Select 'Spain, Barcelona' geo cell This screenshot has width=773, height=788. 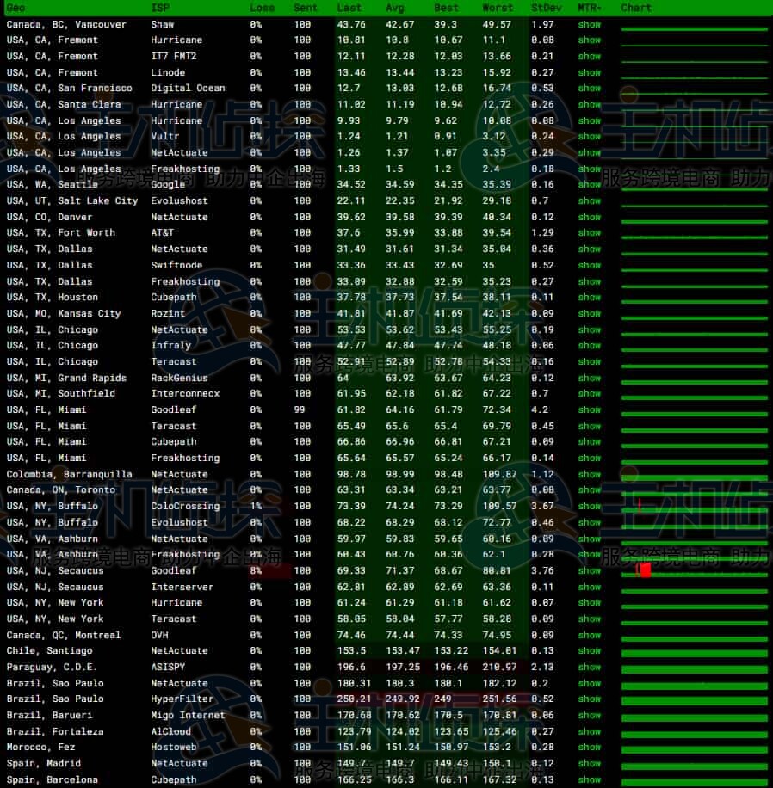(x=53, y=779)
